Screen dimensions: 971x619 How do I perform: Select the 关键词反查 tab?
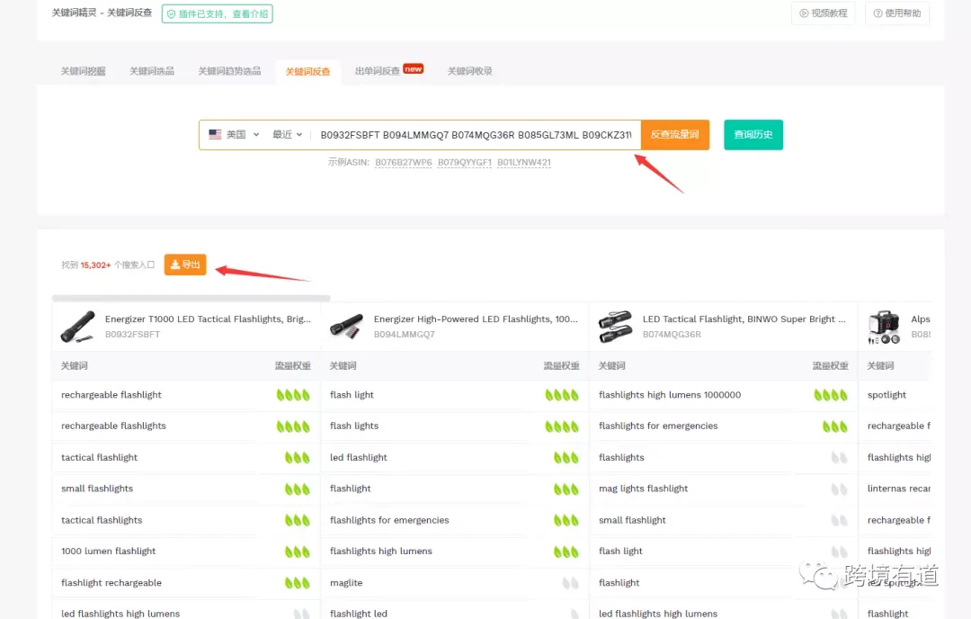tap(307, 72)
